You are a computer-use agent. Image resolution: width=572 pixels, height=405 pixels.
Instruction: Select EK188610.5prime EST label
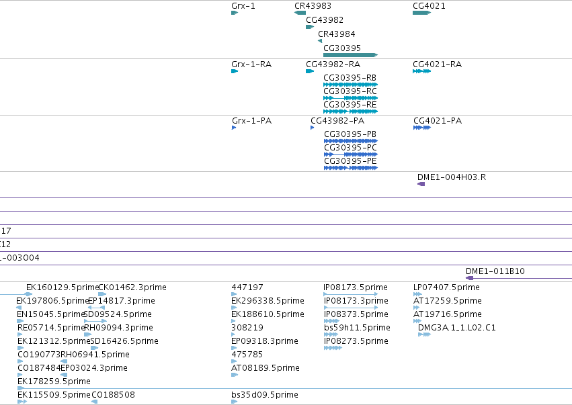pyautogui.click(x=268, y=314)
